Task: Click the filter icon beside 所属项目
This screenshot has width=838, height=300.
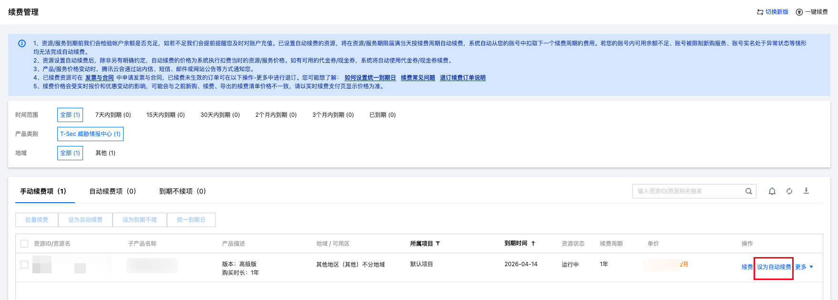Action: (x=438, y=244)
